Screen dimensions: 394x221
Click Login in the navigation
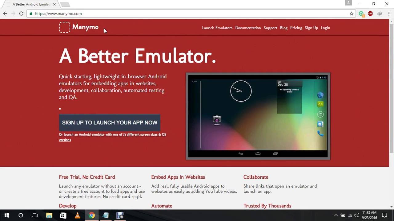[325, 28]
